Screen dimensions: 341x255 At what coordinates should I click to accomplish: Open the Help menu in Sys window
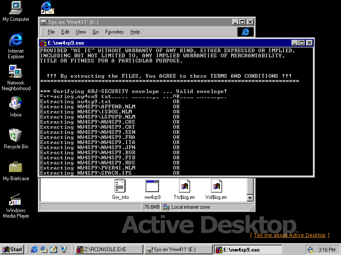pos(135,32)
